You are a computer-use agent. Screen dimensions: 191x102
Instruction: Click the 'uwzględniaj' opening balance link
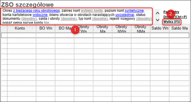tap(125, 15)
